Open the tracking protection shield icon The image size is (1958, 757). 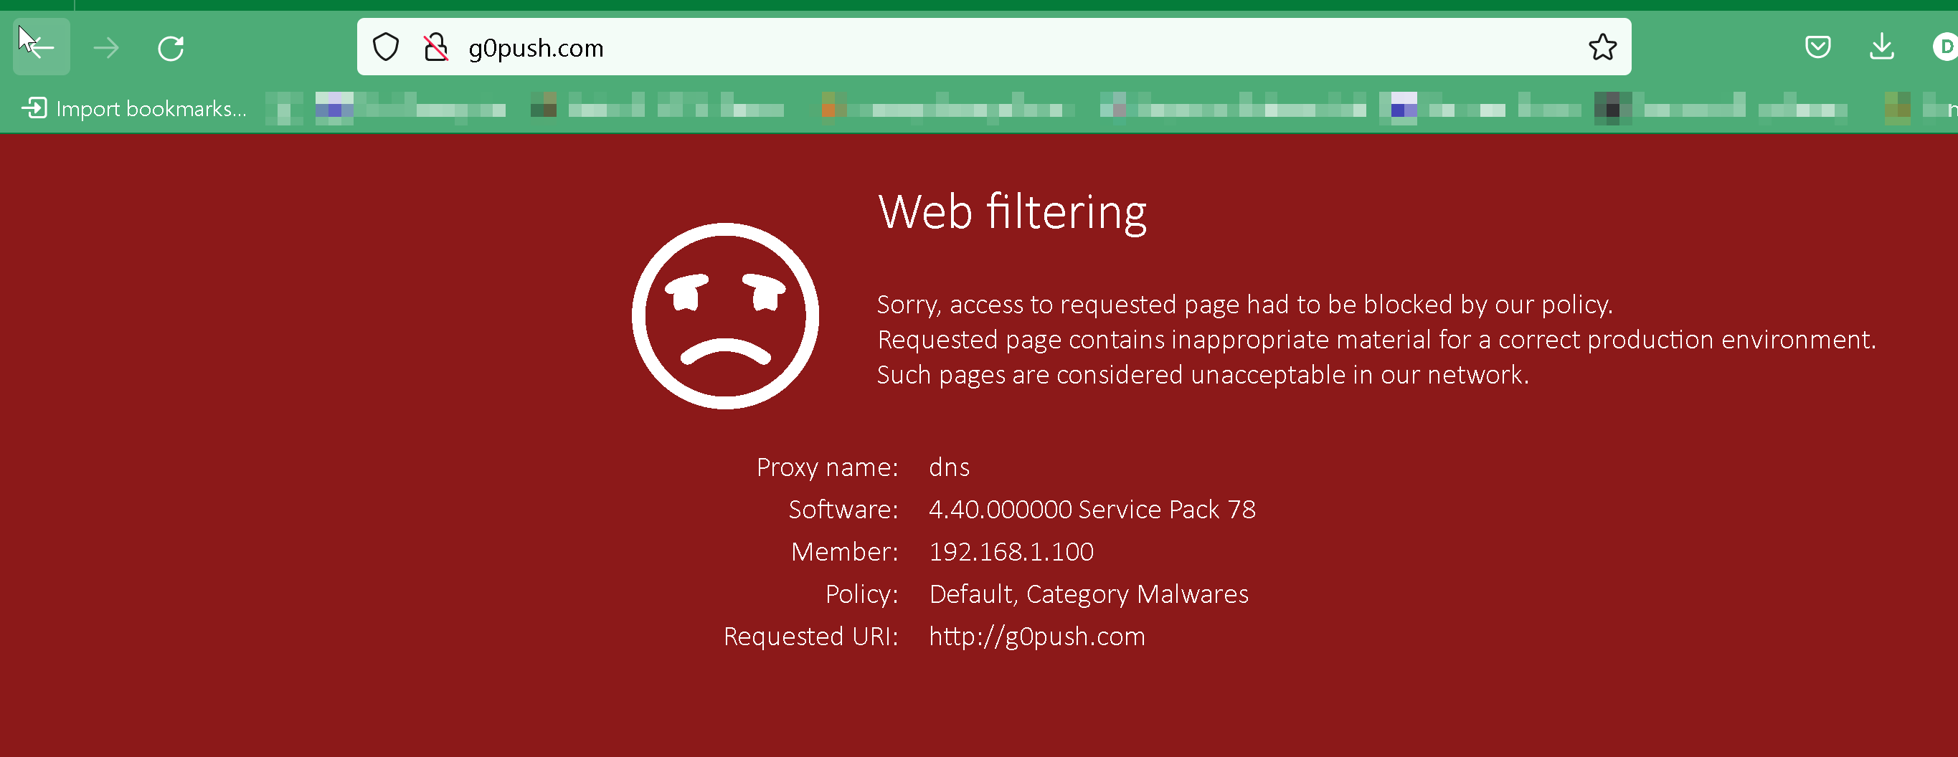pos(386,47)
